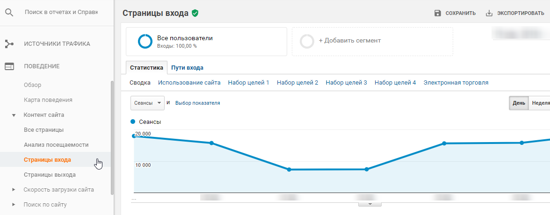This screenshot has height=215, width=550.
Task: Click the save floppy disk icon
Action: click(x=438, y=13)
